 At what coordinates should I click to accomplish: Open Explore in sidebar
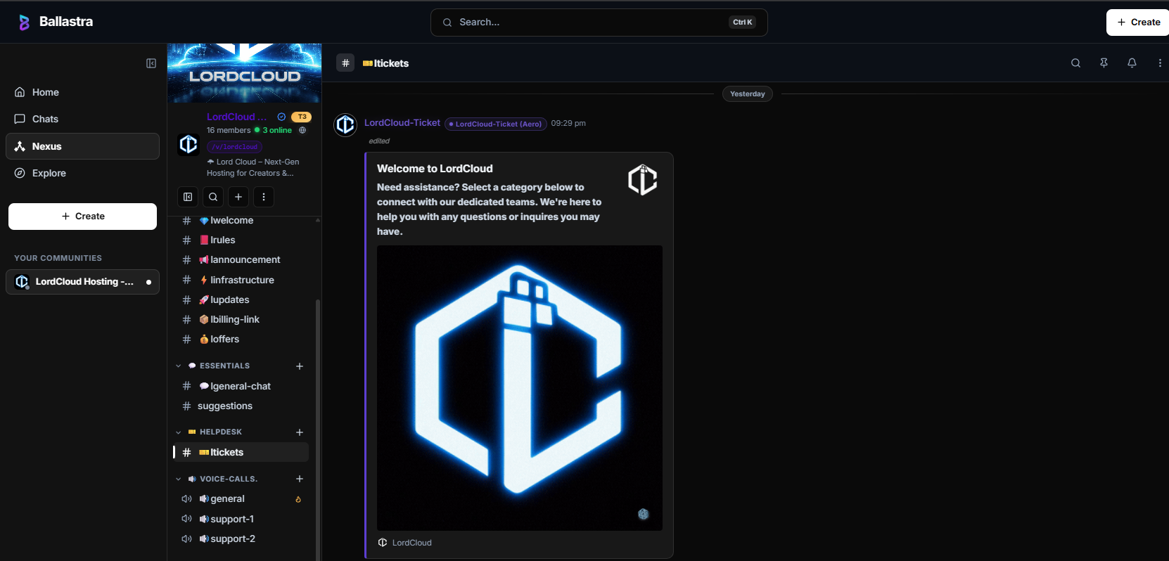click(x=83, y=173)
